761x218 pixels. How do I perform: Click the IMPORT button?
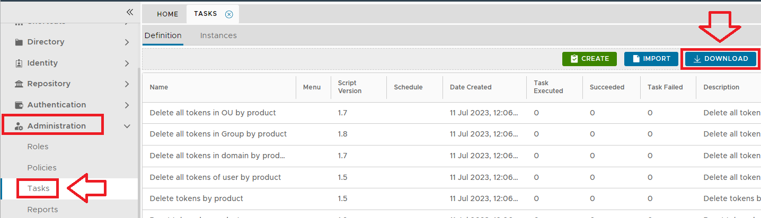(651, 59)
